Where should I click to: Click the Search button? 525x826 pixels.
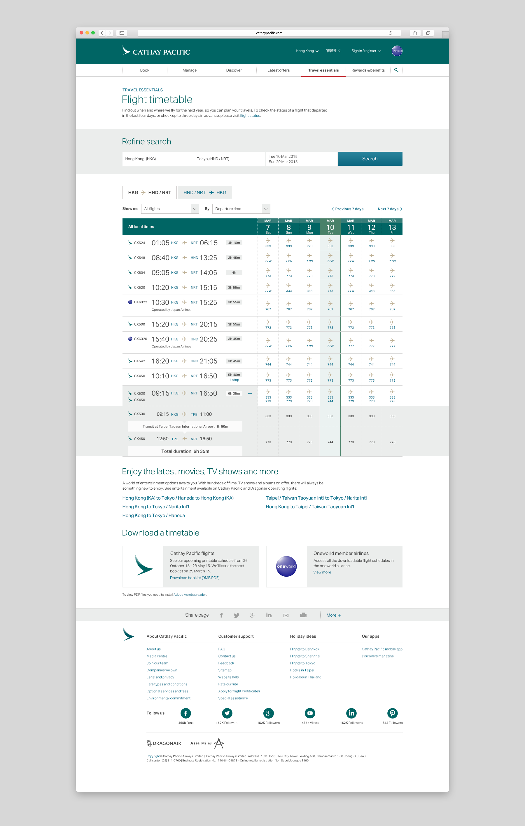pyautogui.click(x=370, y=159)
